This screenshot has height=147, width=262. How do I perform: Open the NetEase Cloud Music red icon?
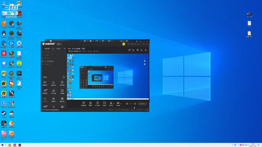(4, 54)
